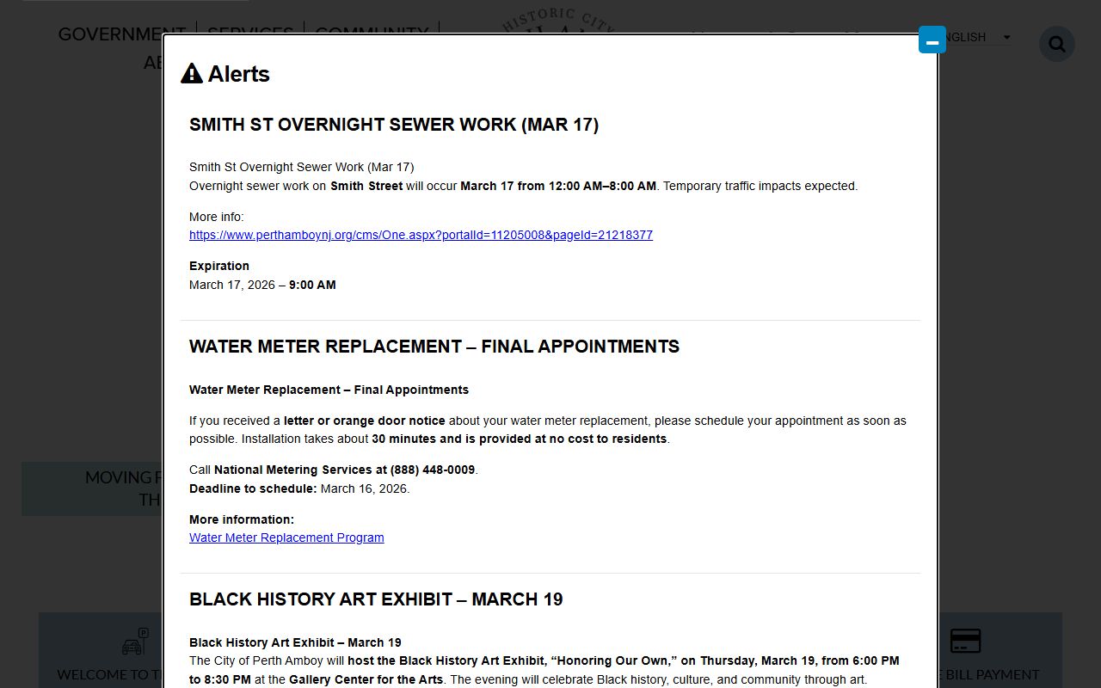Select the Water Meter Replacement – Final Appointments heading
The width and height of the screenshot is (1101, 688).
point(434,347)
